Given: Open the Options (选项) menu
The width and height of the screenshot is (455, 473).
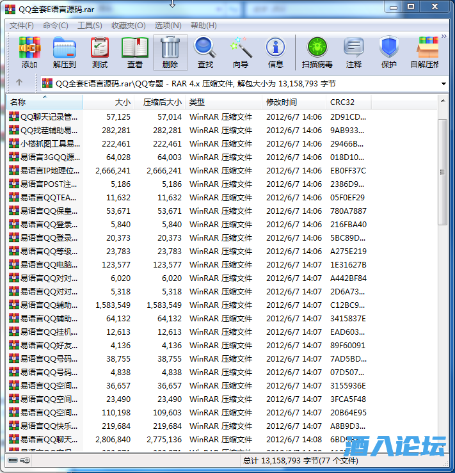Looking at the screenshot, I should tap(168, 26).
